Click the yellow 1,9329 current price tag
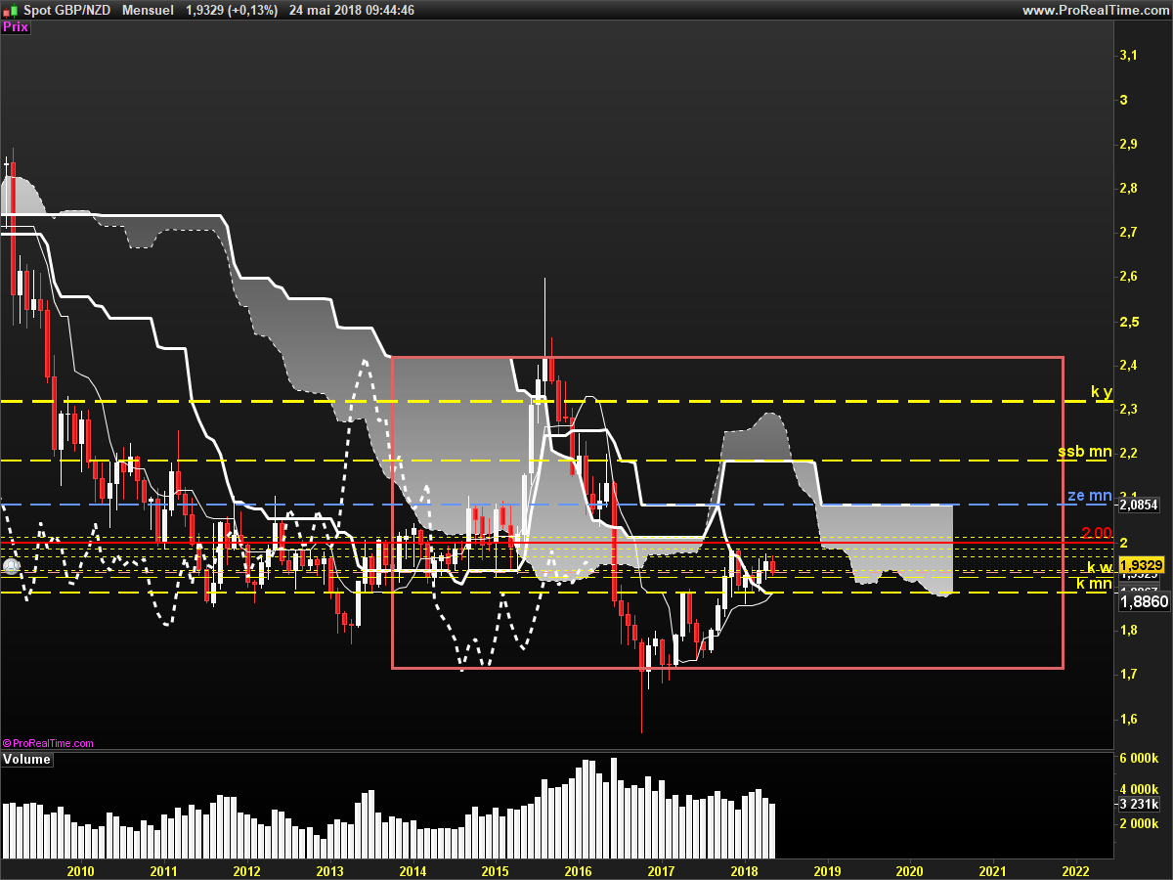Screen dimensions: 1173x880 (x=1143, y=565)
